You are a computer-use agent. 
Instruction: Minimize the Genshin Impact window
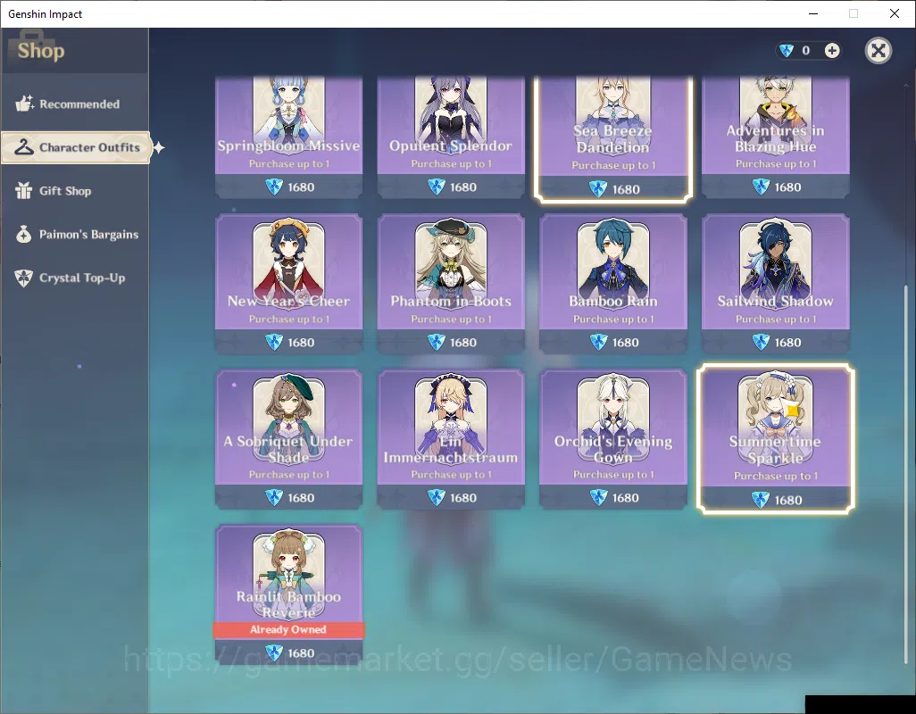(x=812, y=13)
